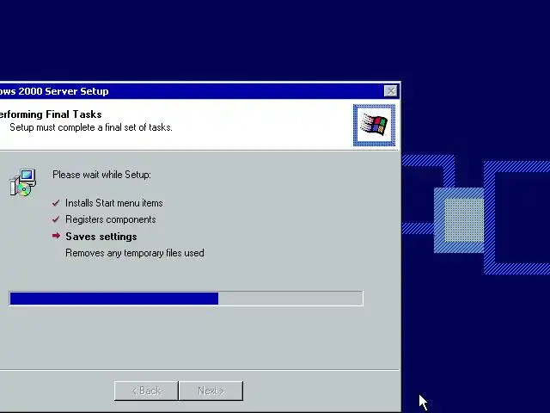Click the disabled Next button

[211, 391]
